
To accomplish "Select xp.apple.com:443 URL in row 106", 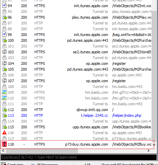I will tap(127, 75).
